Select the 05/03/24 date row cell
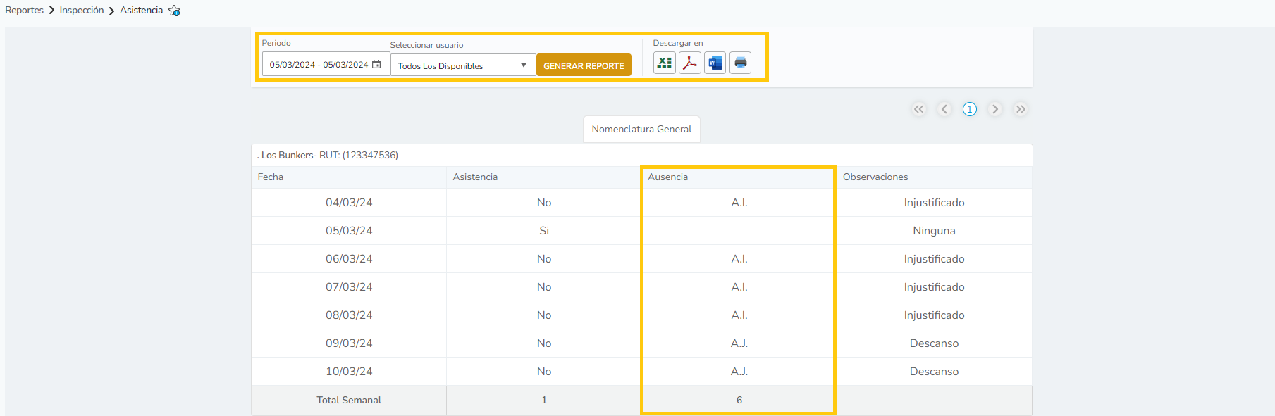Screen dimensions: 1275x416 pyautogui.click(x=349, y=231)
